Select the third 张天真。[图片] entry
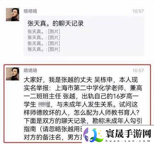The image size is (154, 144). 44,43
